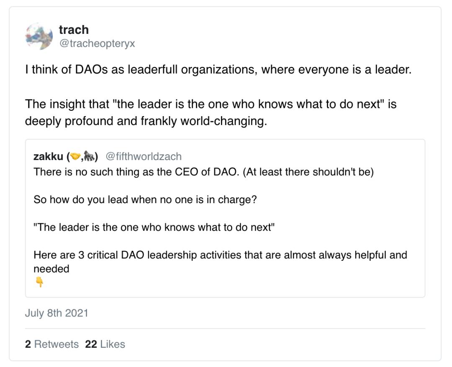452x367 pixels.
Task: Click trach's profile avatar image
Action: 39,36
